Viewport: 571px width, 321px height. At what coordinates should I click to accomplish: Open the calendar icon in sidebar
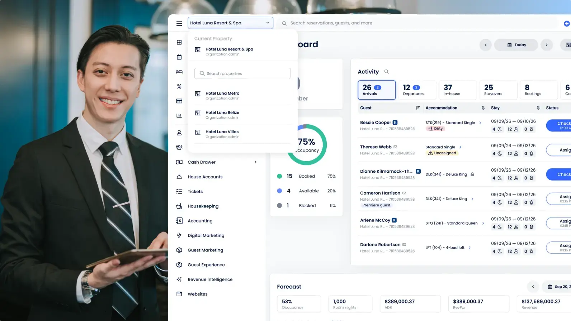point(179,57)
